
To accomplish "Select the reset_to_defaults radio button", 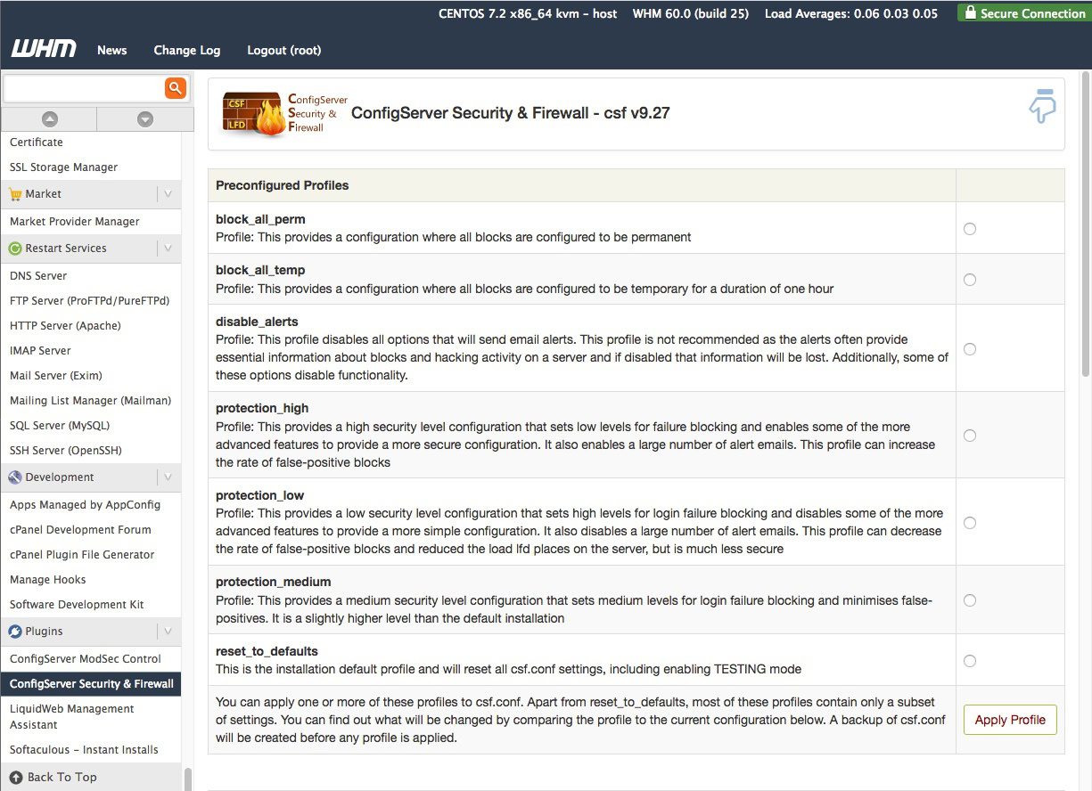I will 970,661.
